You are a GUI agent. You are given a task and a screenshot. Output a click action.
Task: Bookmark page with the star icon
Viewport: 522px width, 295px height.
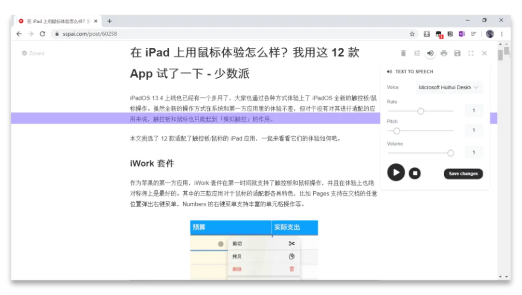click(x=412, y=34)
